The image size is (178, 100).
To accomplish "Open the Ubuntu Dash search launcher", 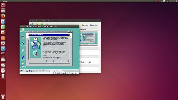I will pos(3,5).
